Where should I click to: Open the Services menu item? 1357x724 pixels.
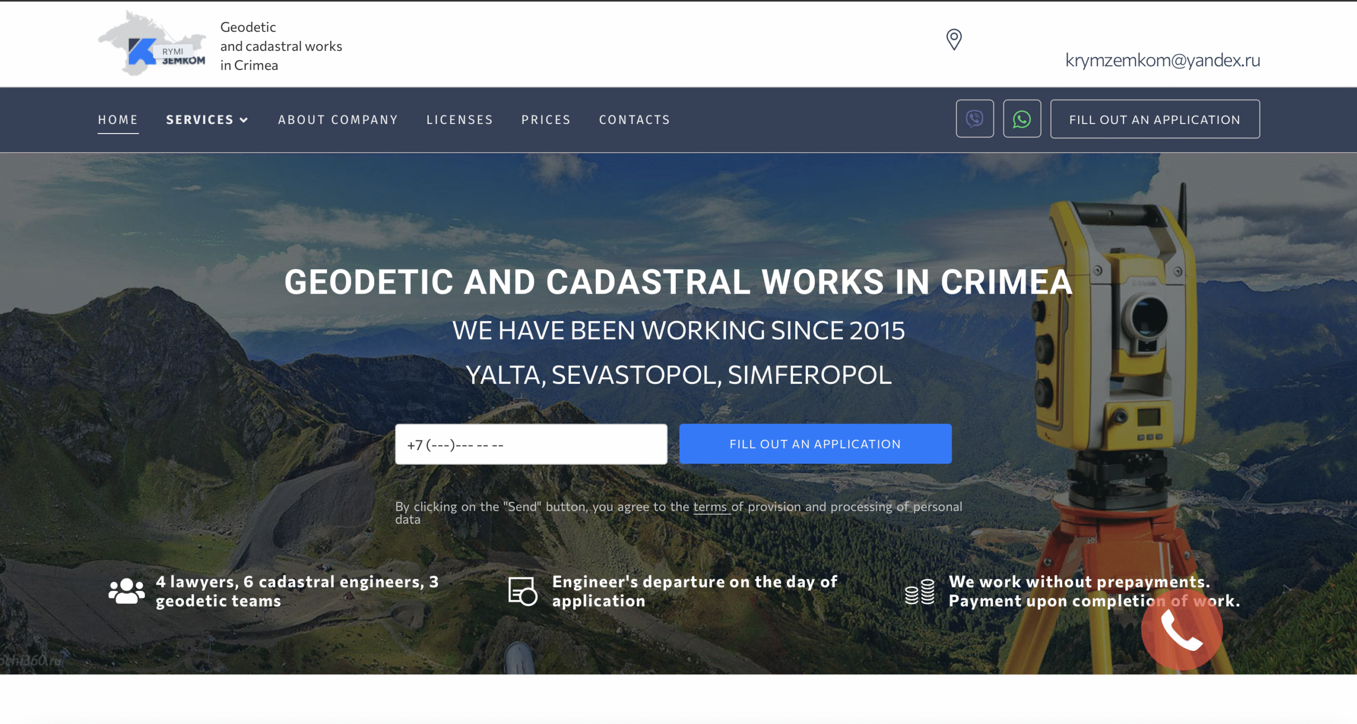click(200, 120)
